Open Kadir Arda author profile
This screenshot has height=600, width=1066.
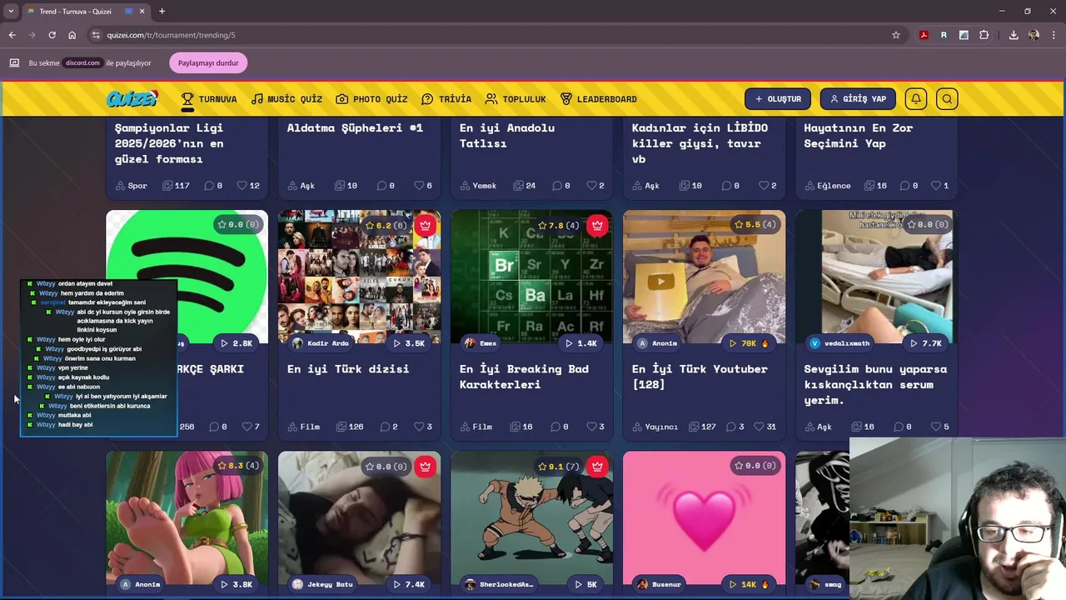321,343
